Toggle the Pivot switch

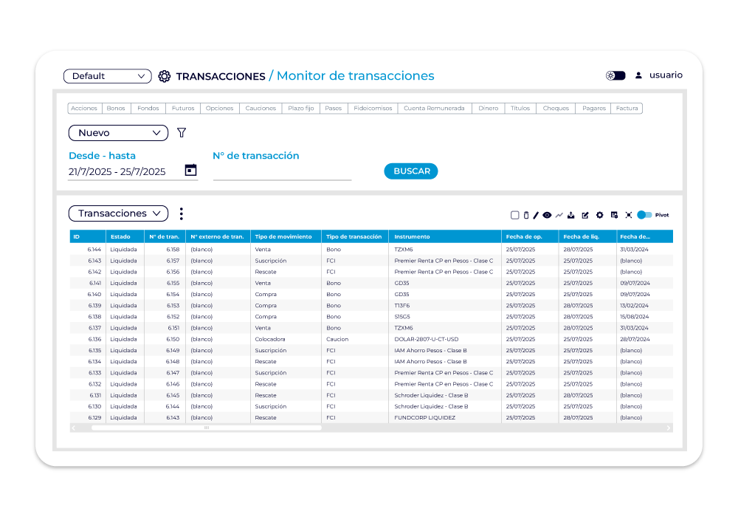(x=644, y=215)
